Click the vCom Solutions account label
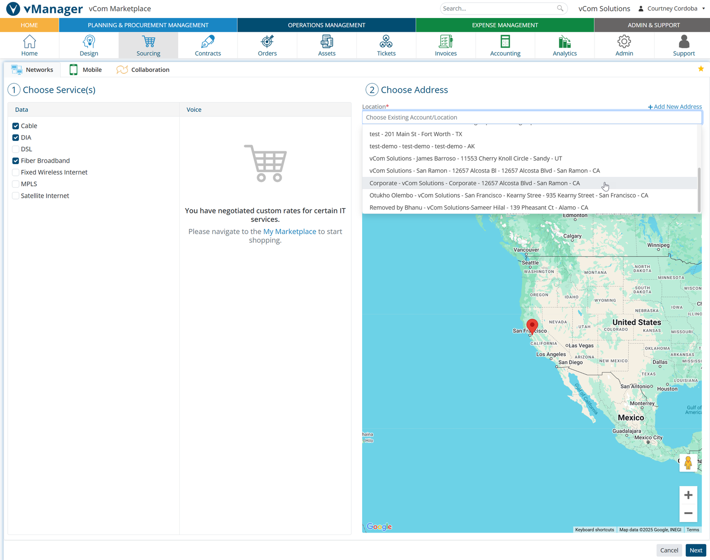Screen dimensions: 710x560 (x=604, y=9)
